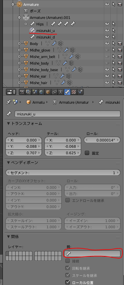Open the Physics properties tab

coord(80,92)
